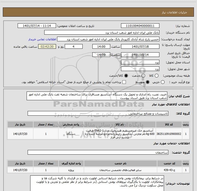Click the price validity date 1401/10/14 field
This screenshot has width=197, height=191.
click(140, 55)
